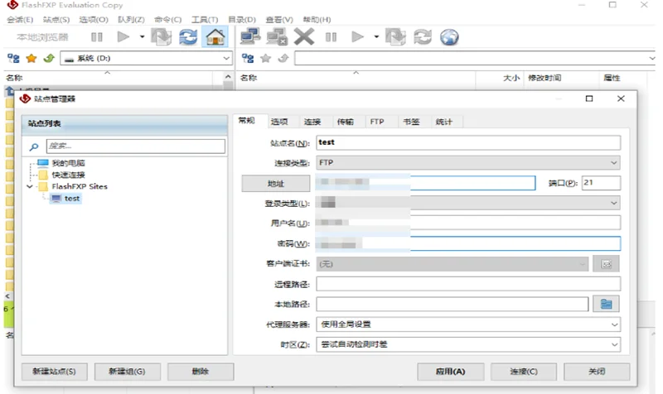Open the remote play button dropdown arrow
Screen dimensions: 663x394
pyautogui.click(x=376, y=37)
